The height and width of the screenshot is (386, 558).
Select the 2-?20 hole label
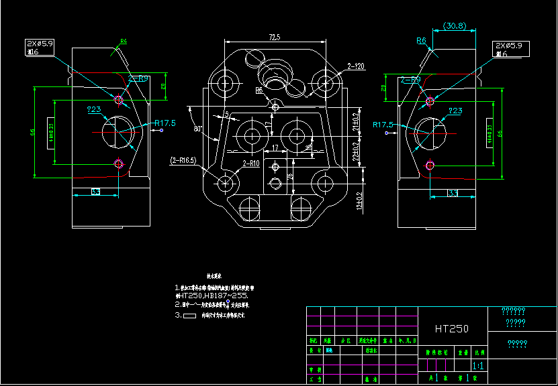pos(355,66)
